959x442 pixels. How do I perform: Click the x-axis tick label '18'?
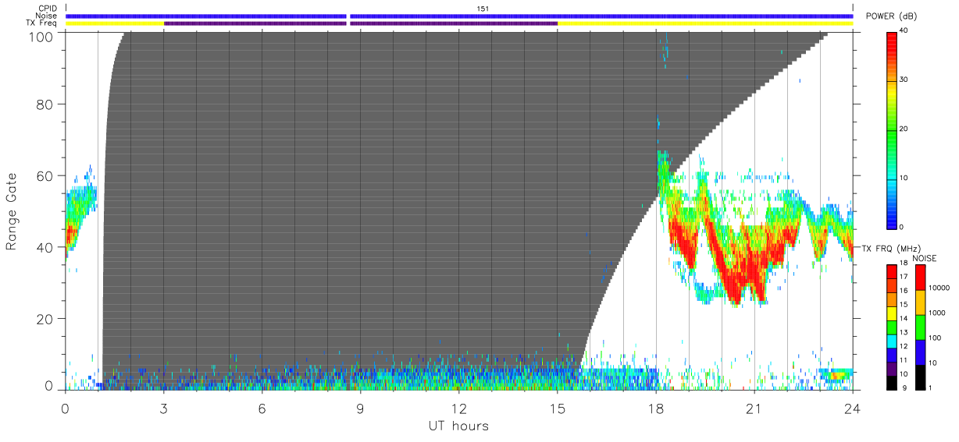pos(656,408)
